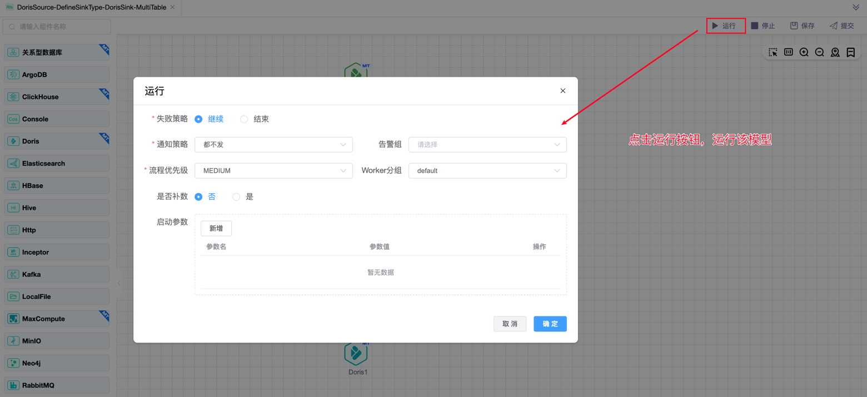Click the 运行 (run) toolbar button
This screenshot has width=867, height=397.
pyautogui.click(x=724, y=26)
